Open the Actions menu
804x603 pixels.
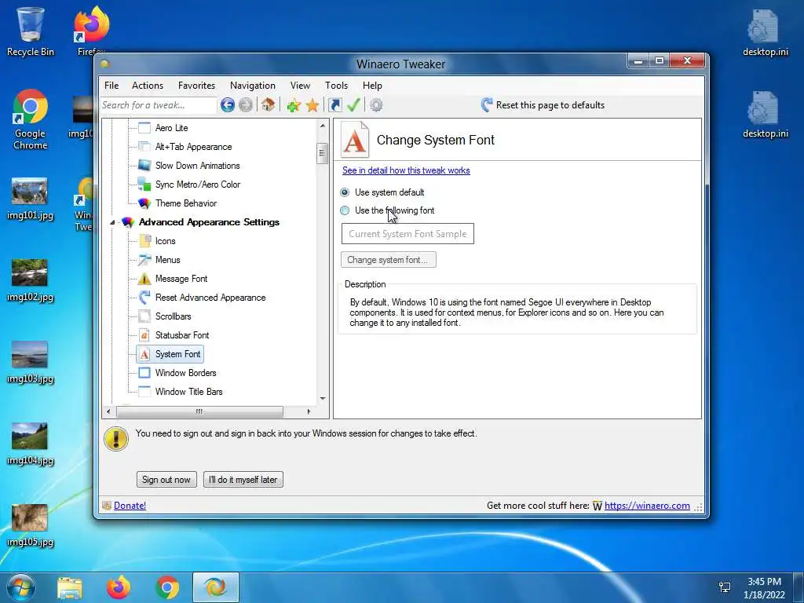coord(147,86)
